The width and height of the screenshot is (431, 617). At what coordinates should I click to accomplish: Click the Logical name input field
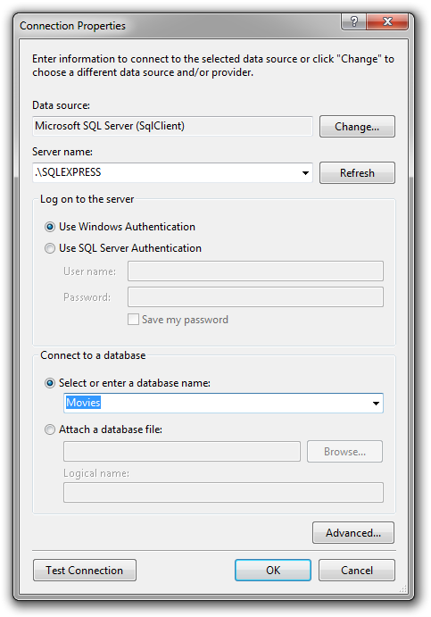point(223,493)
